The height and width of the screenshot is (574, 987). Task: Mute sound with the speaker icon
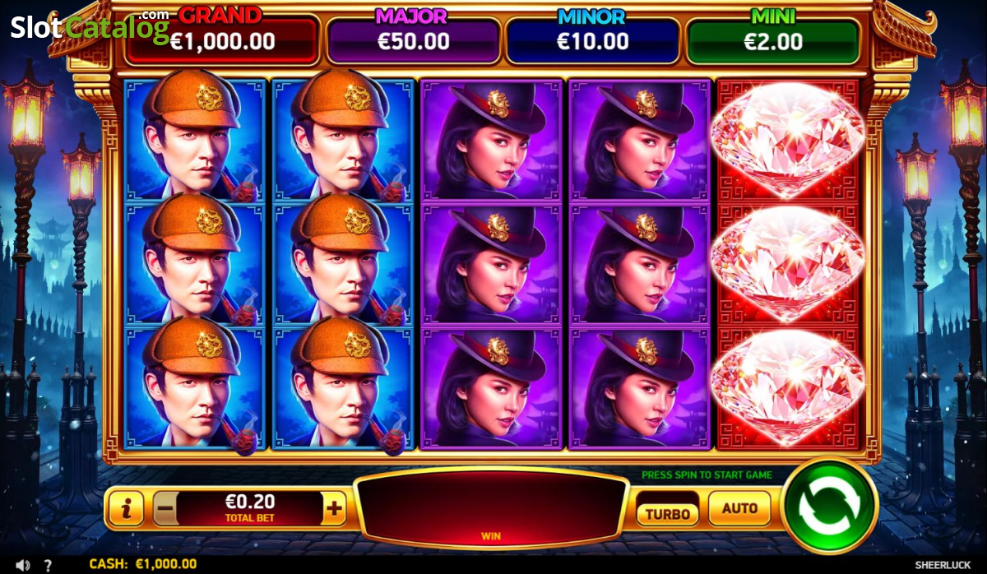pos(23,565)
